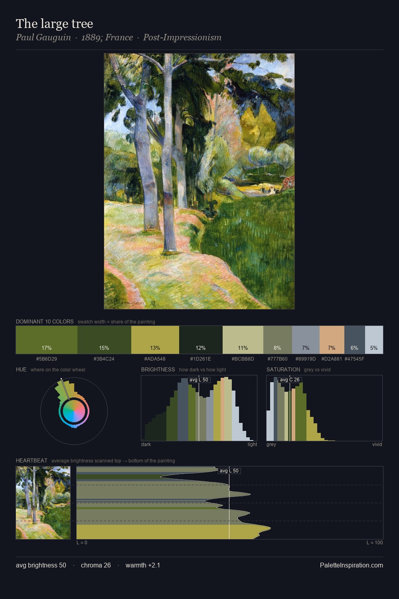
Task: Click the "vivid" saturation axis label
Action: (x=377, y=444)
